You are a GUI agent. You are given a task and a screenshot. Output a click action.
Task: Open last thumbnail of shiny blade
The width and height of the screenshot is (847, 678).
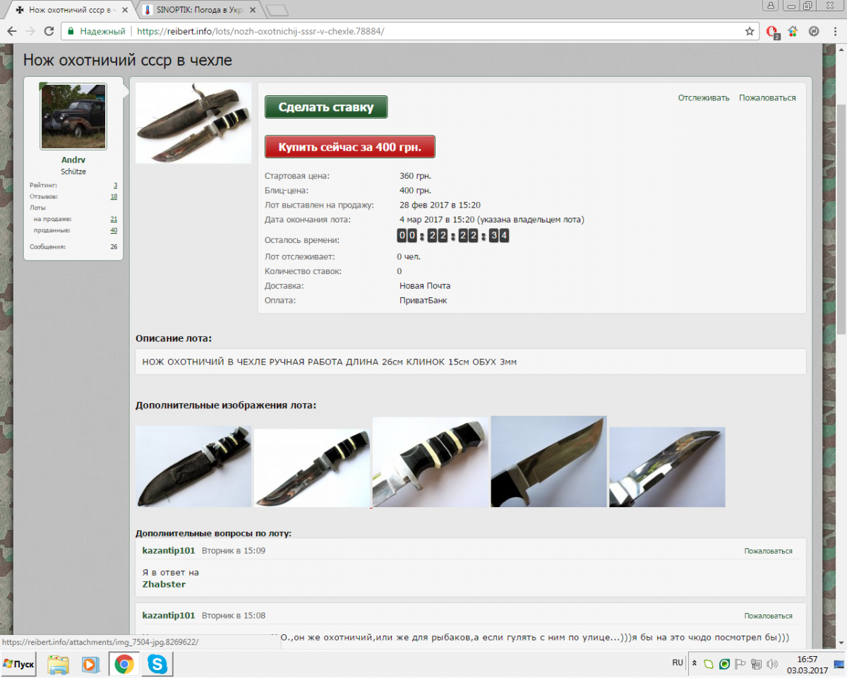coord(667,467)
